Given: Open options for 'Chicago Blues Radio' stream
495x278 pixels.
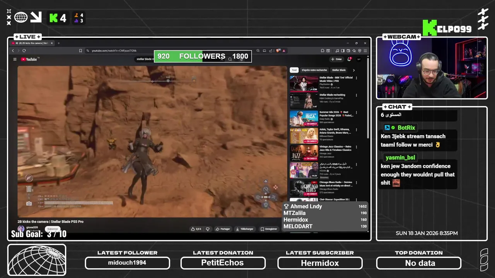Looking at the screenshot, I should click(356, 182).
